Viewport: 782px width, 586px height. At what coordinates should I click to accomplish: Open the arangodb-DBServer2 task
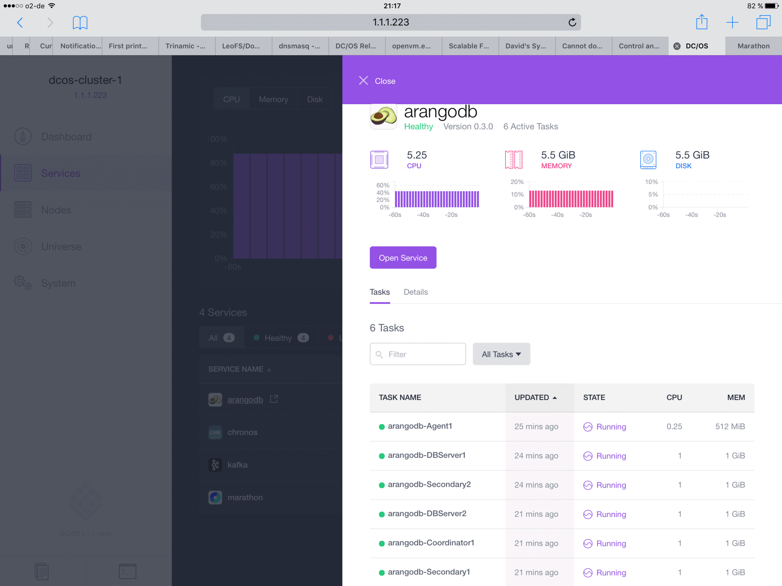427,513
